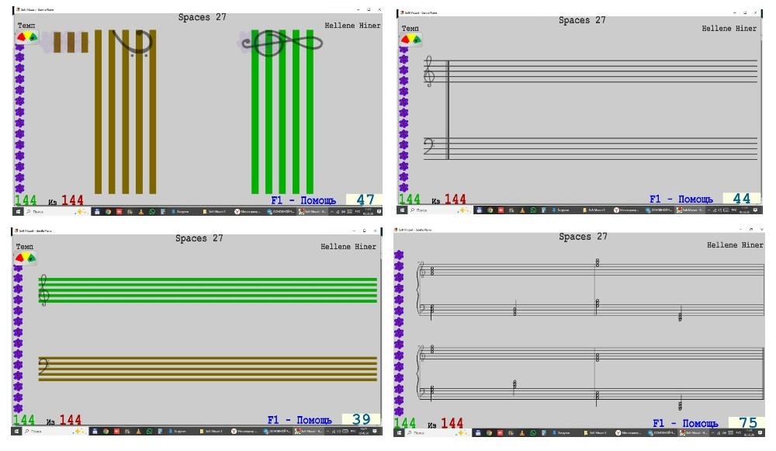Image resolution: width=776 pixels, height=451 pixels.
Task: Click the Spaces 27 title above the chord notation
Action: pyautogui.click(x=583, y=237)
